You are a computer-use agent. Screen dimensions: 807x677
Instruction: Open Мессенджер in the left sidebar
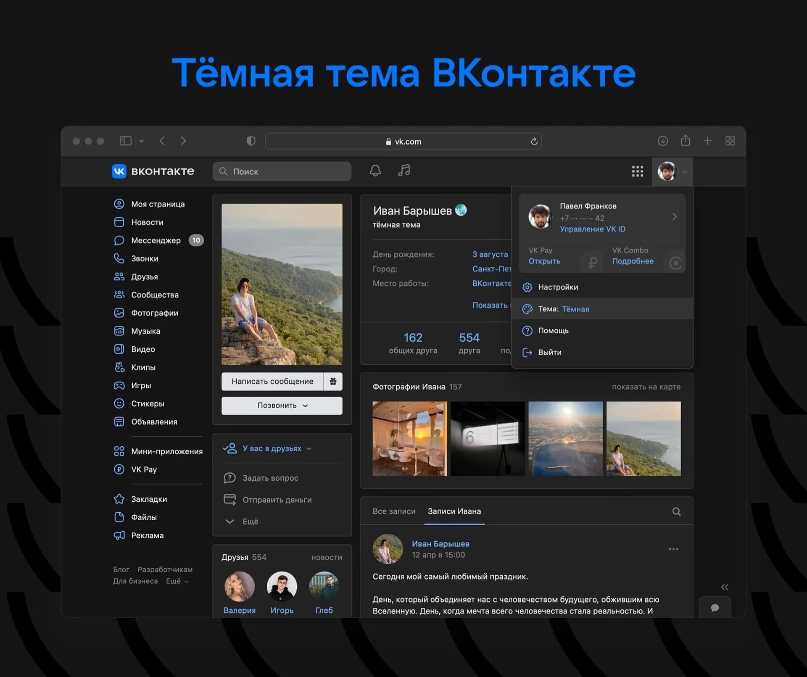(156, 240)
